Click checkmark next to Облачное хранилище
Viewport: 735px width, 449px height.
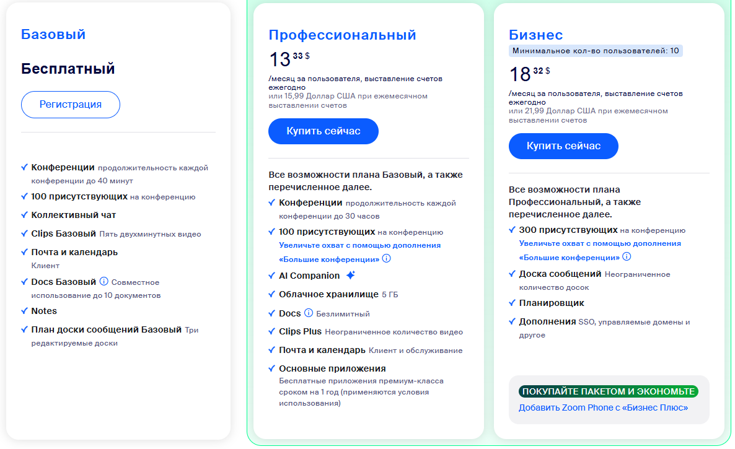tap(272, 294)
